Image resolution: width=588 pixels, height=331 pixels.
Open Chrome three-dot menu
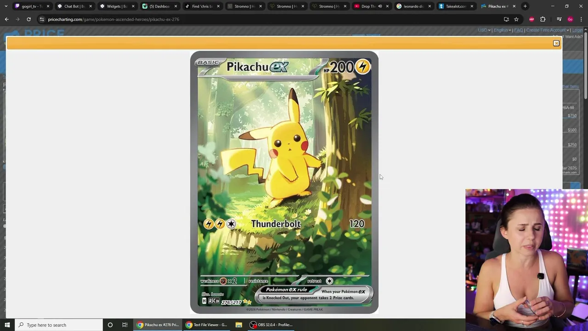click(581, 19)
